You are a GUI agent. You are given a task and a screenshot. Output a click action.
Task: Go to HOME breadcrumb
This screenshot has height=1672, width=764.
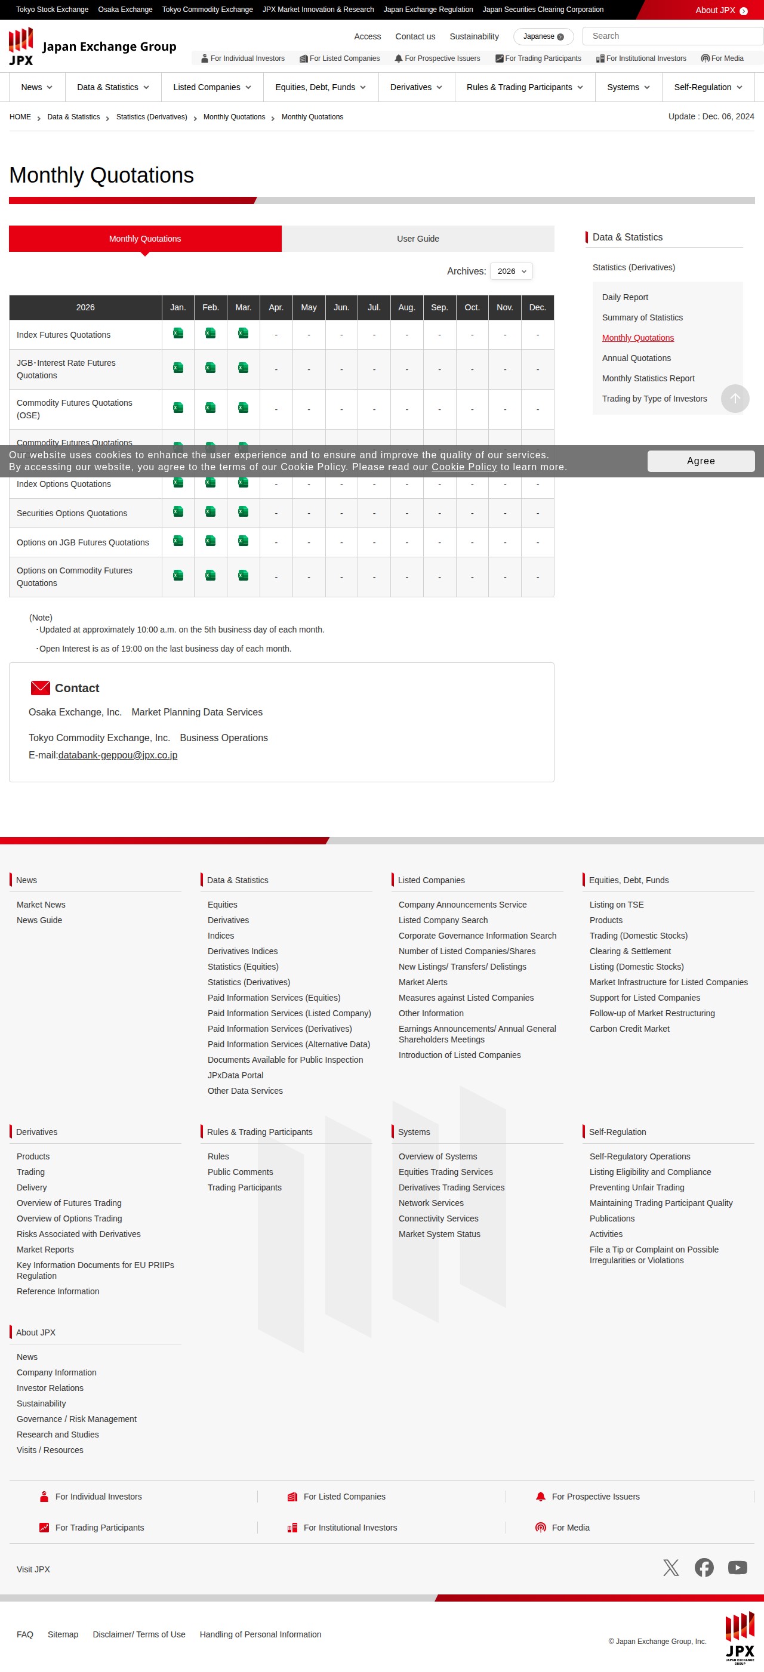tap(20, 117)
